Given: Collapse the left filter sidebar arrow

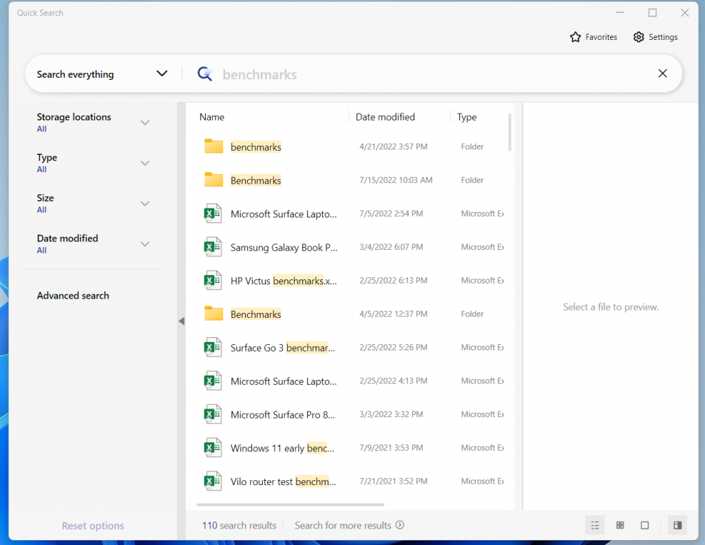Looking at the screenshot, I should [181, 321].
